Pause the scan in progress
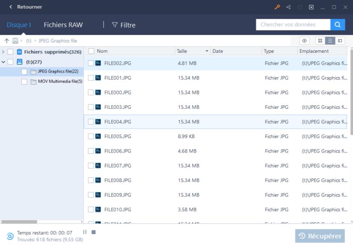The image size is (353, 247). click(85, 232)
